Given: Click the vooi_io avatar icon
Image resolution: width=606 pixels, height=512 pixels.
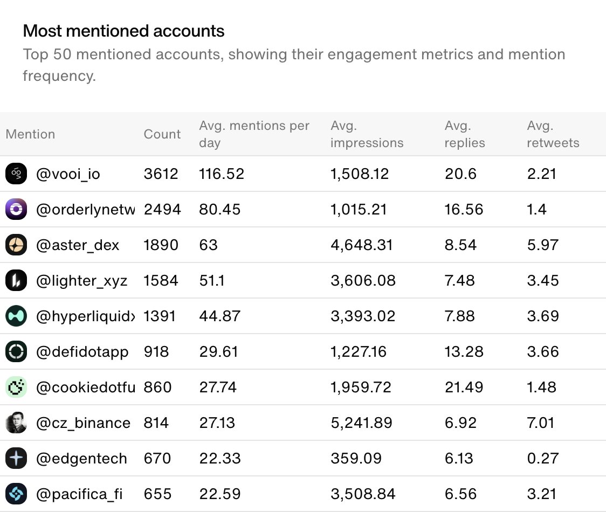Looking at the screenshot, I should [16, 174].
